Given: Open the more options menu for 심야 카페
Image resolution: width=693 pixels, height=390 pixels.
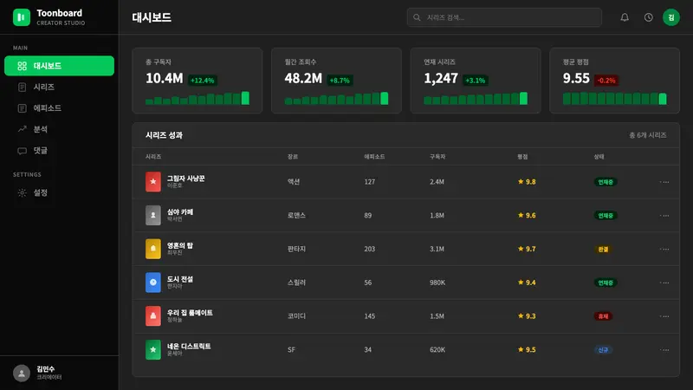Looking at the screenshot, I should pyautogui.click(x=664, y=215).
